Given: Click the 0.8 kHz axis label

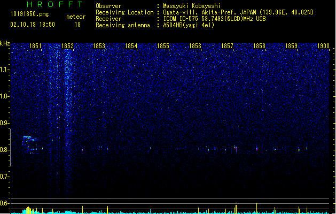Looking at the screenshot, I should 4,150.
